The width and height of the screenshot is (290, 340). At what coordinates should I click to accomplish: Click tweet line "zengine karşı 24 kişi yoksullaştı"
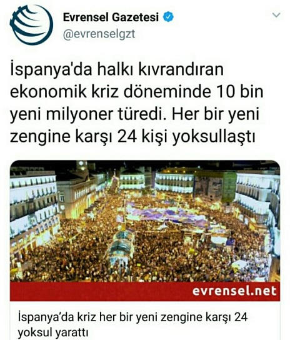tap(132, 137)
